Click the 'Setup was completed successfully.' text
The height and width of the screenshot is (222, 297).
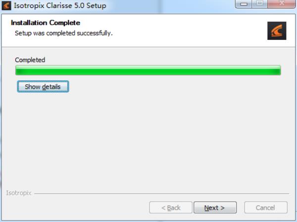tap(64, 33)
